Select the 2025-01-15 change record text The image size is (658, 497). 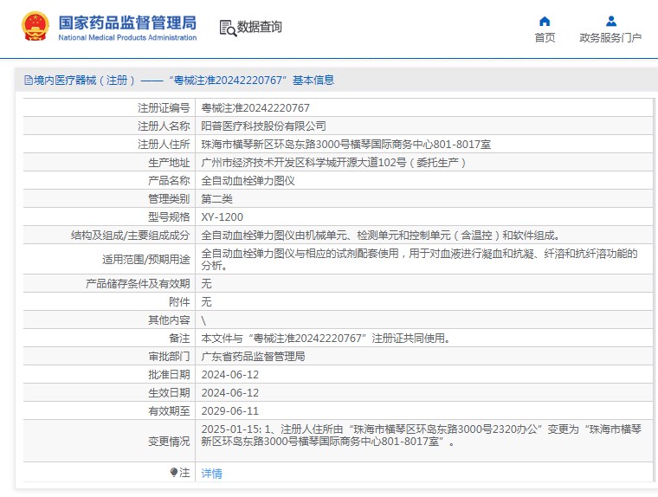pyautogui.click(x=422, y=436)
